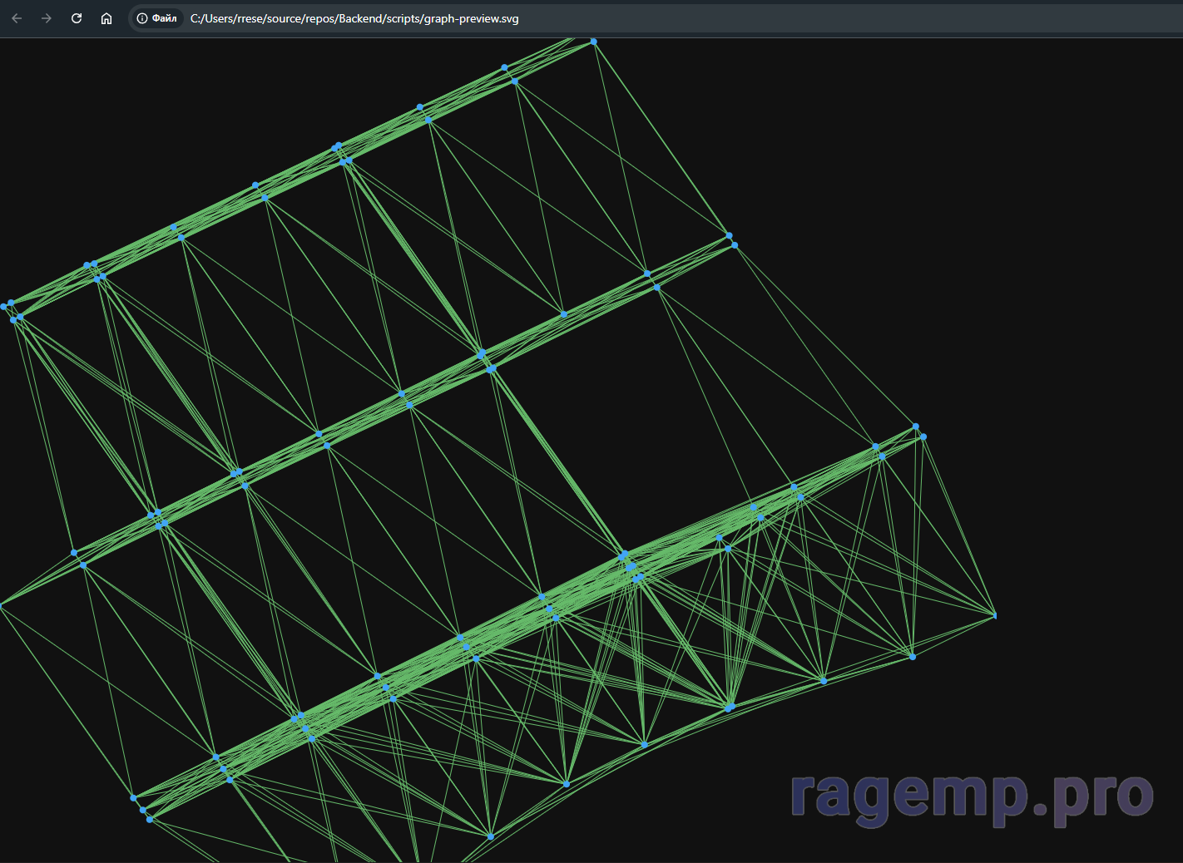Click green edge between two rightmost bottom-curve nodes
This screenshot has height=863, width=1183.
point(954,637)
